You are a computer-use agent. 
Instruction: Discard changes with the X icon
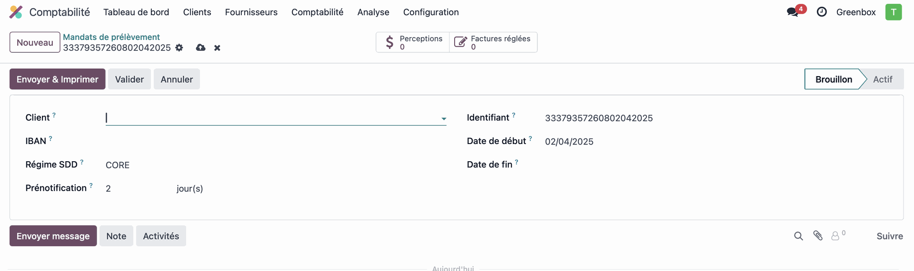click(x=217, y=48)
